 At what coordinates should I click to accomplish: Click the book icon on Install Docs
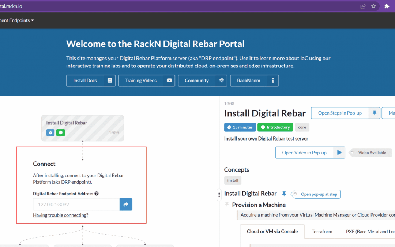(110, 81)
